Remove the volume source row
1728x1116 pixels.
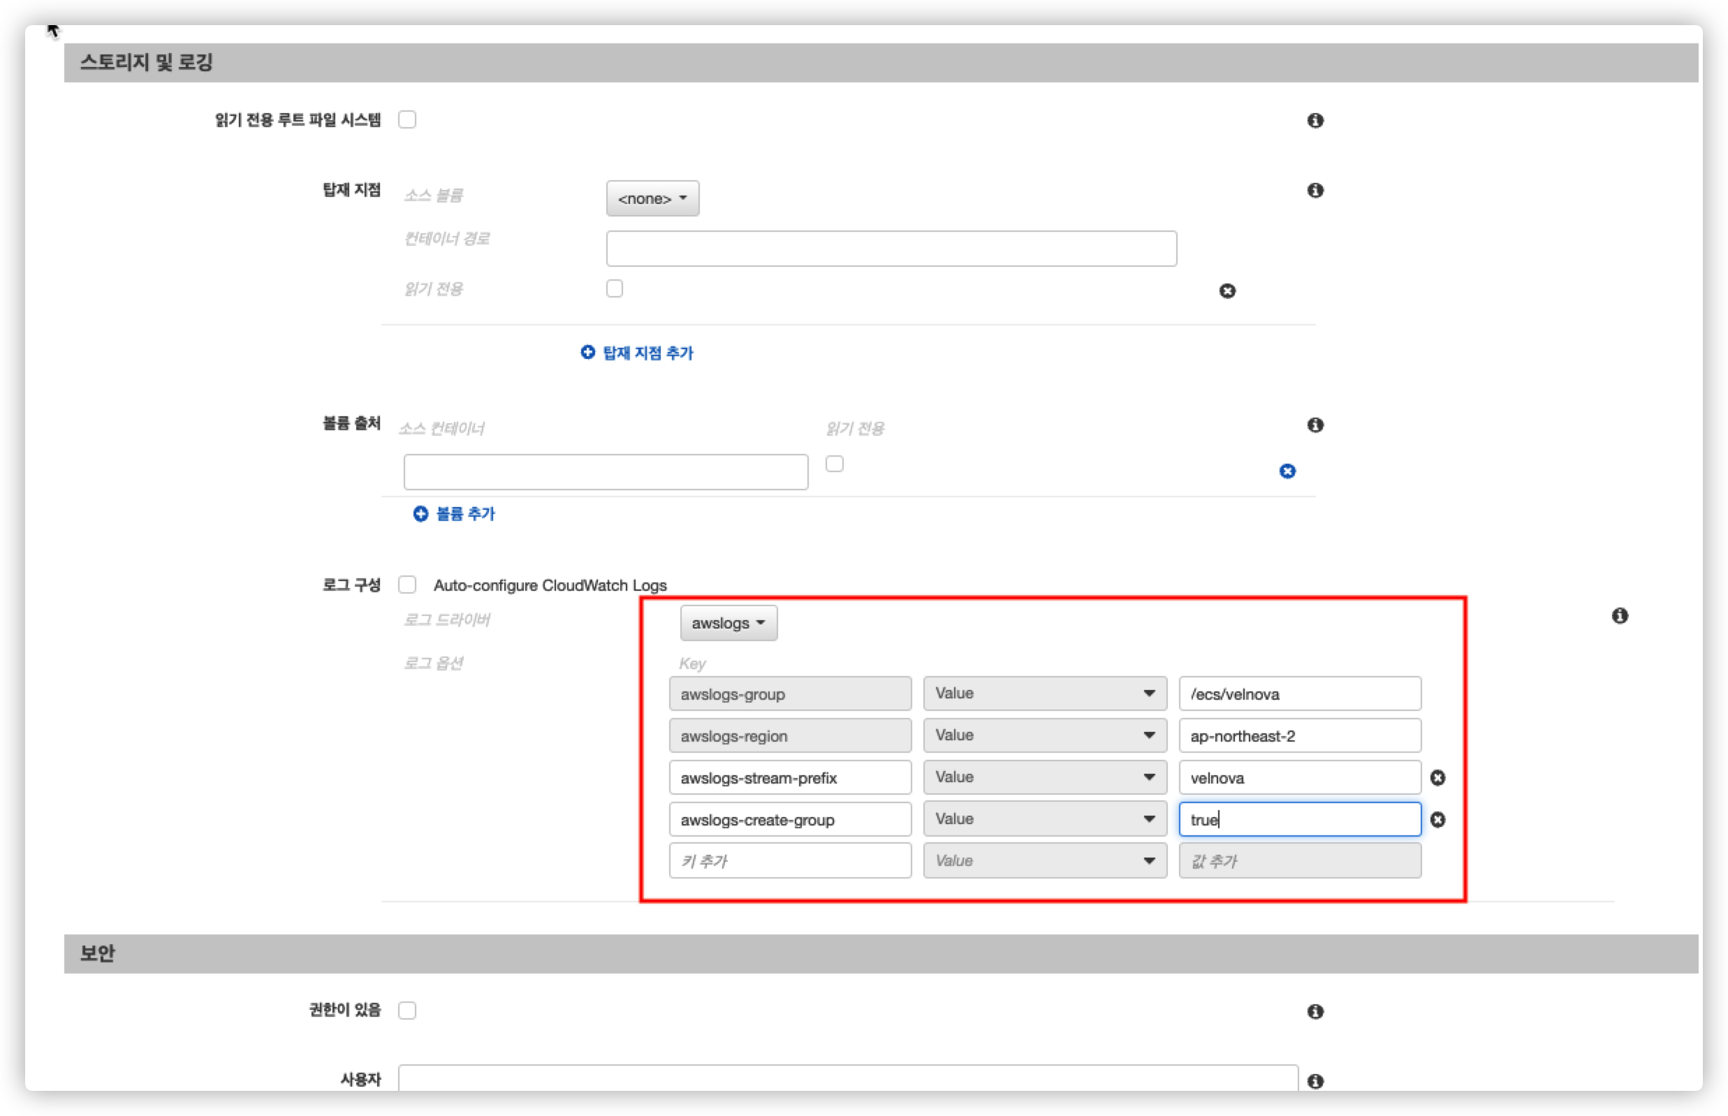point(1287,471)
